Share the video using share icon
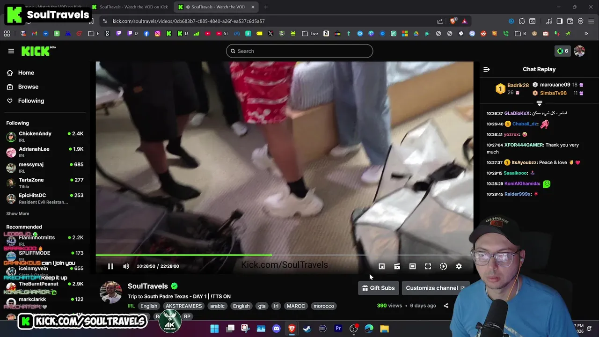Screen dimensions: 599x337 pos(446,306)
